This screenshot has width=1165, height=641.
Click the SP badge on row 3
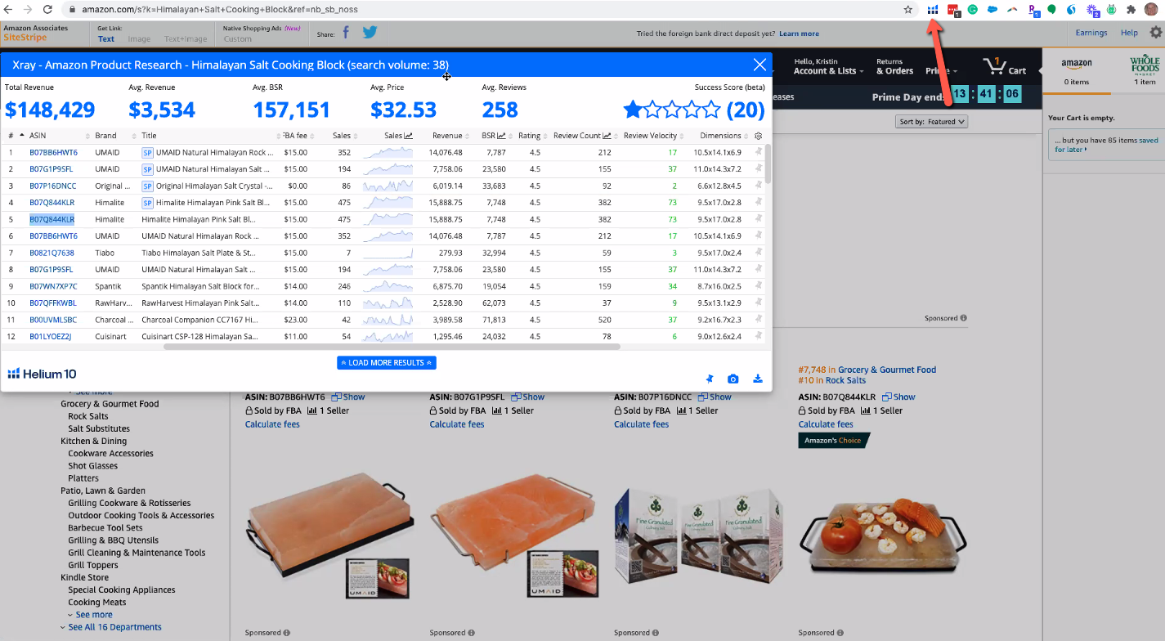[x=147, y=186]
